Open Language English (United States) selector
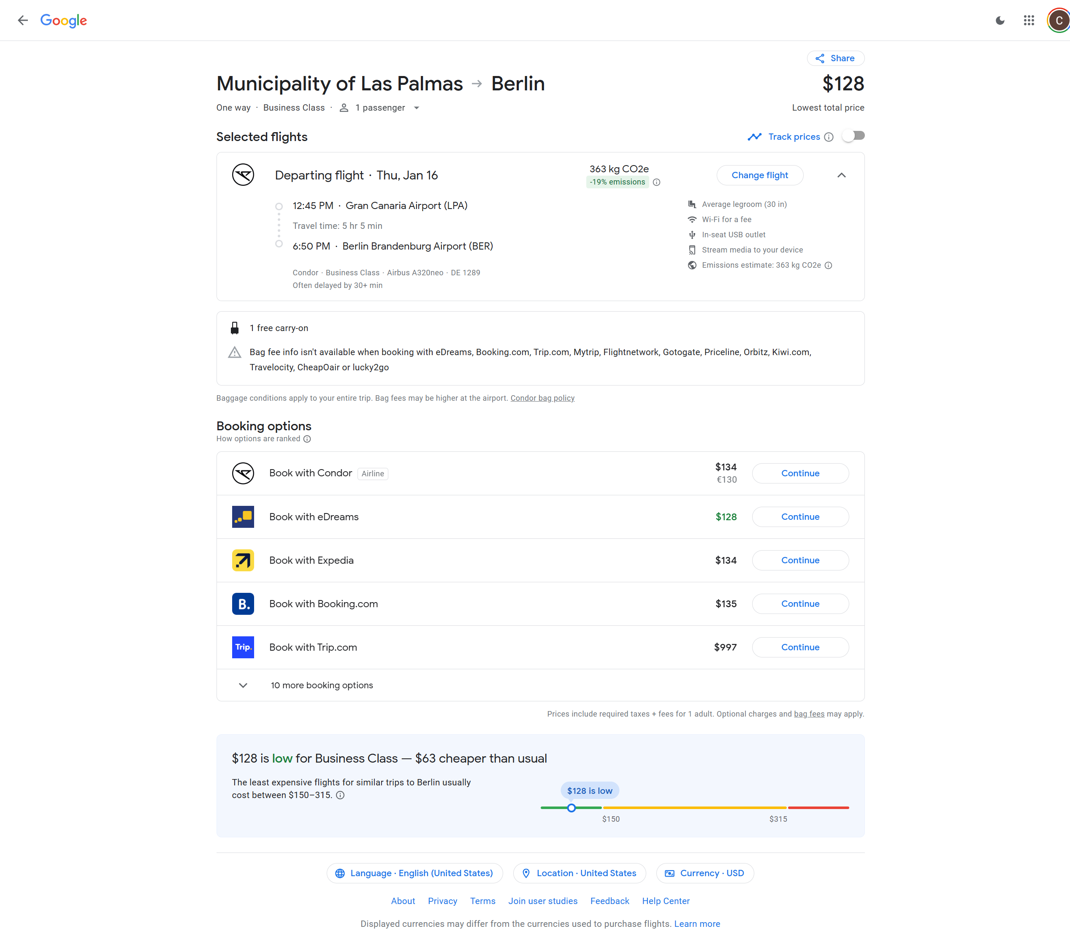 414,873
